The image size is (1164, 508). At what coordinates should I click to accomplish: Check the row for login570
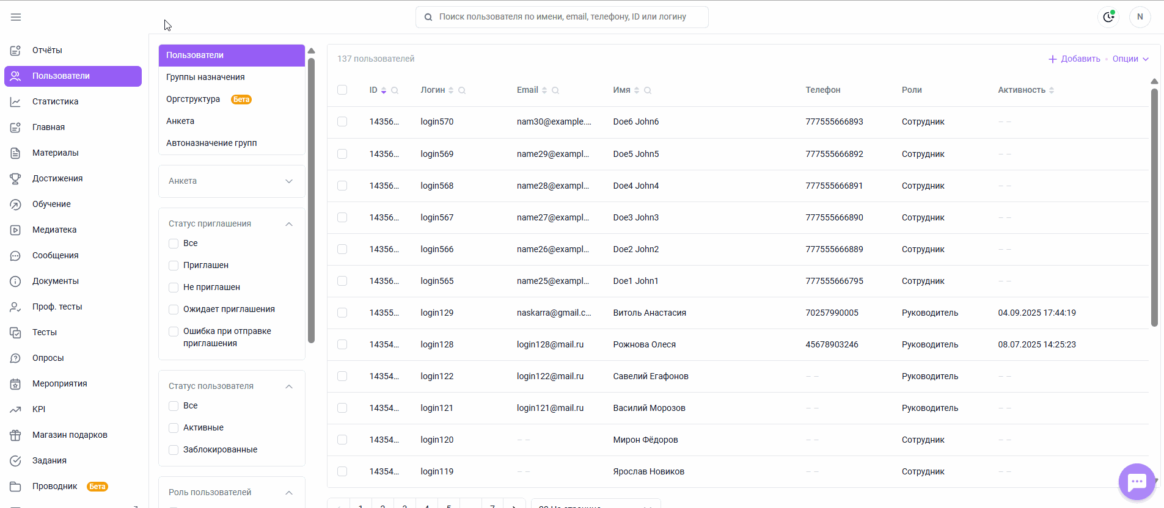click(x=342, y=122)
